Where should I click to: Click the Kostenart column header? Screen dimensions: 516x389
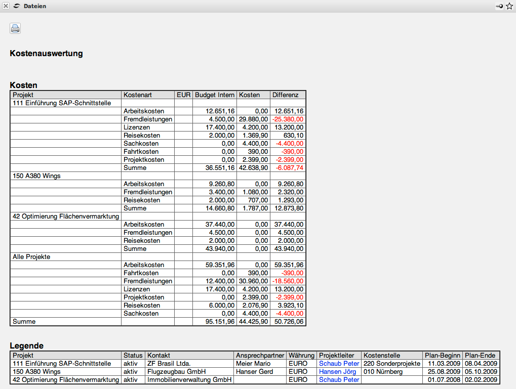pyautogui.click(x=137, y=95)
